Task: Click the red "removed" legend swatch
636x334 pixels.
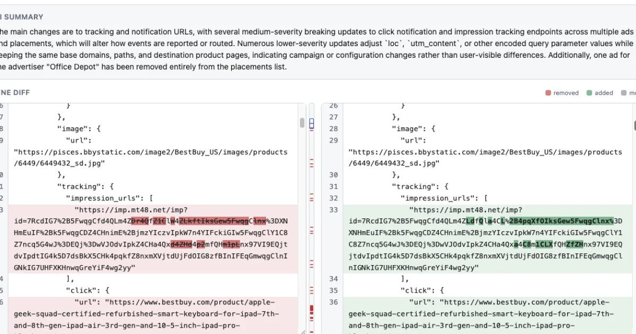Action: click(548, 93)
